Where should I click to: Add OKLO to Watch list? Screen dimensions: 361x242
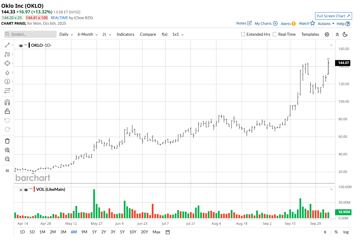[x=307, y=23]
